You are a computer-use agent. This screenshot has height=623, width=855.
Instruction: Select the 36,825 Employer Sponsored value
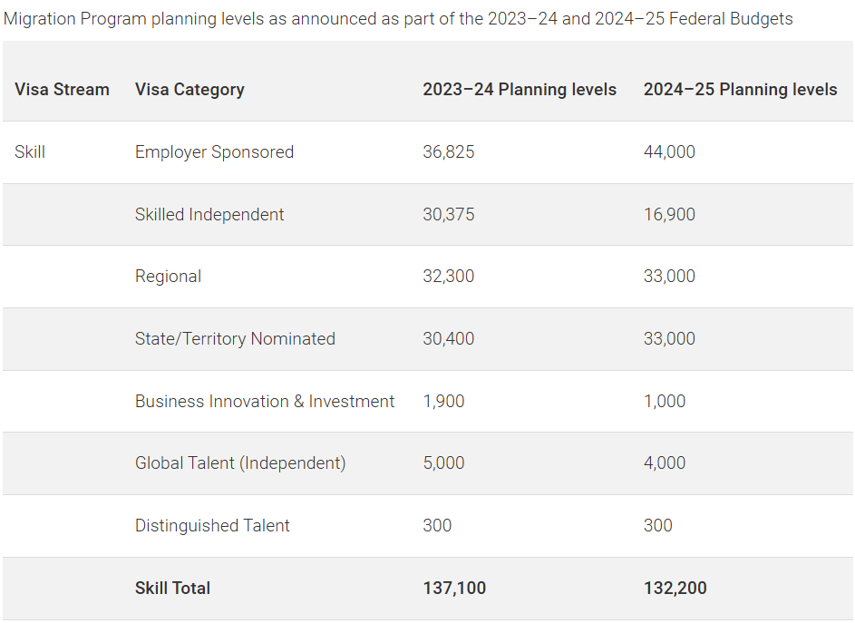pyautogui.click(x=449, y=152)
